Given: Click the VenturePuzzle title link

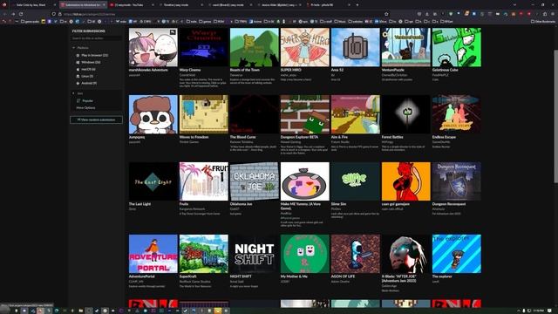Looking at the screenshot, I should [393, 70].
